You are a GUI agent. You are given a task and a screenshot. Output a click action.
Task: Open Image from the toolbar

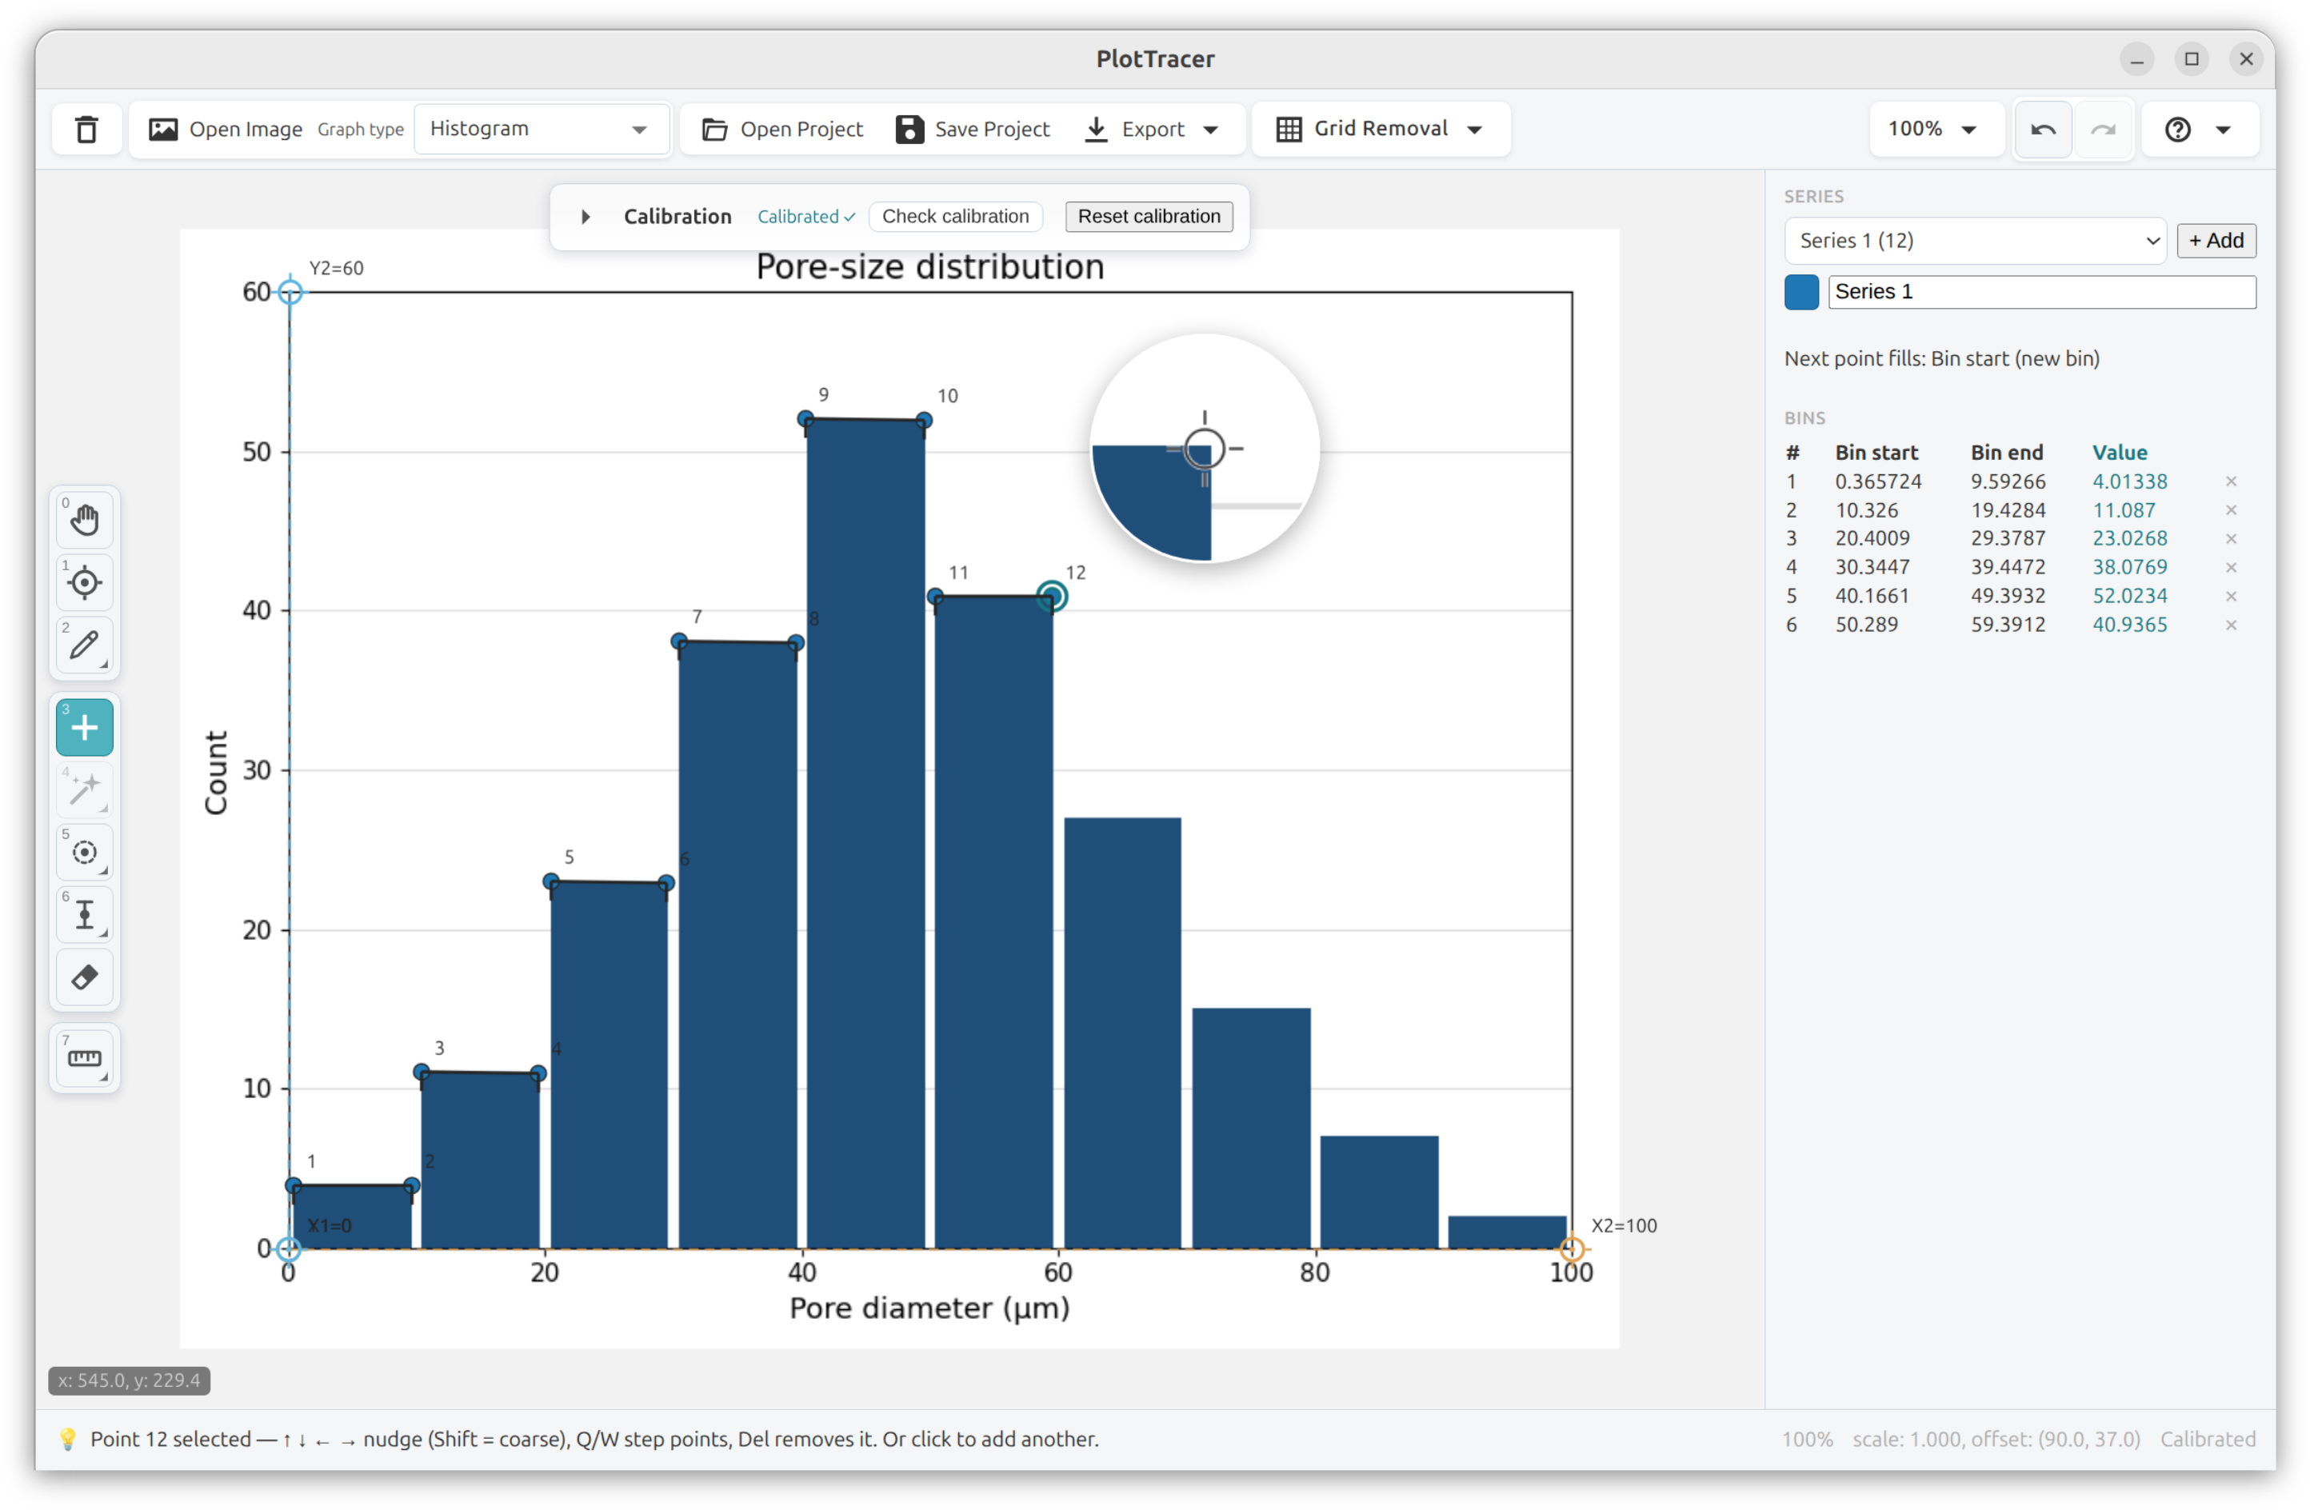pos(226,129)
